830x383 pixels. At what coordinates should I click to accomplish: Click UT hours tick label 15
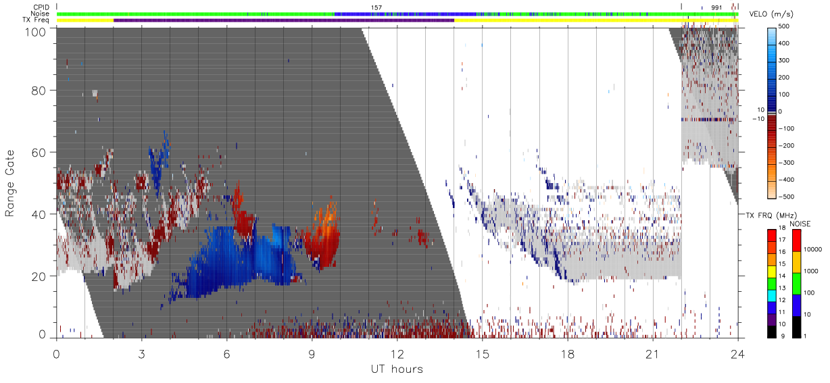tap(482, 354)
